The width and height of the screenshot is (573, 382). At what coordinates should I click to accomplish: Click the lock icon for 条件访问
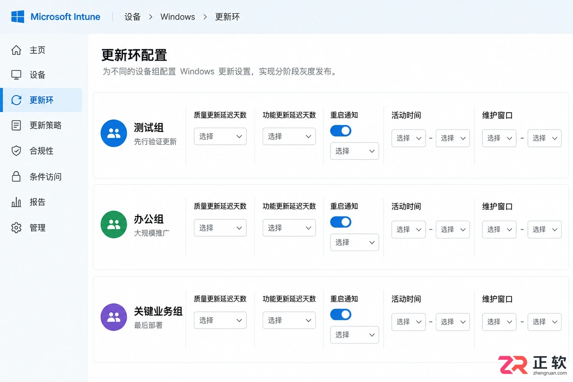(x=16, y=176)
